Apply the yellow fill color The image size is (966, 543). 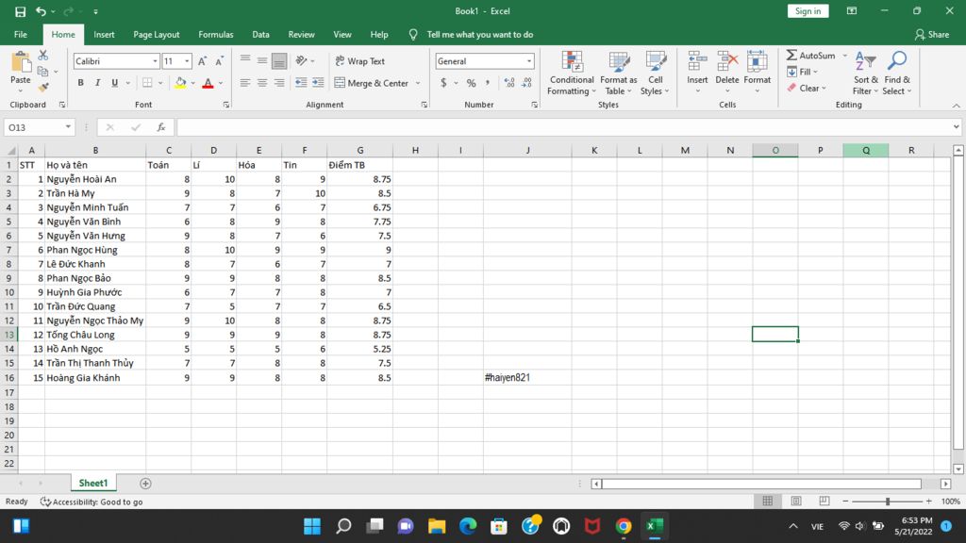pyautogui.click(x=180, y=83)
